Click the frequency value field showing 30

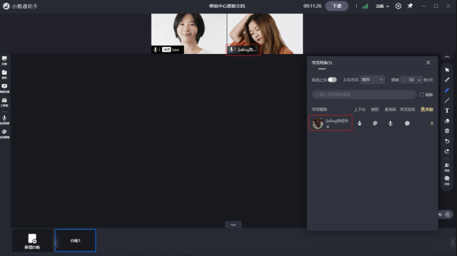(411, 80)
